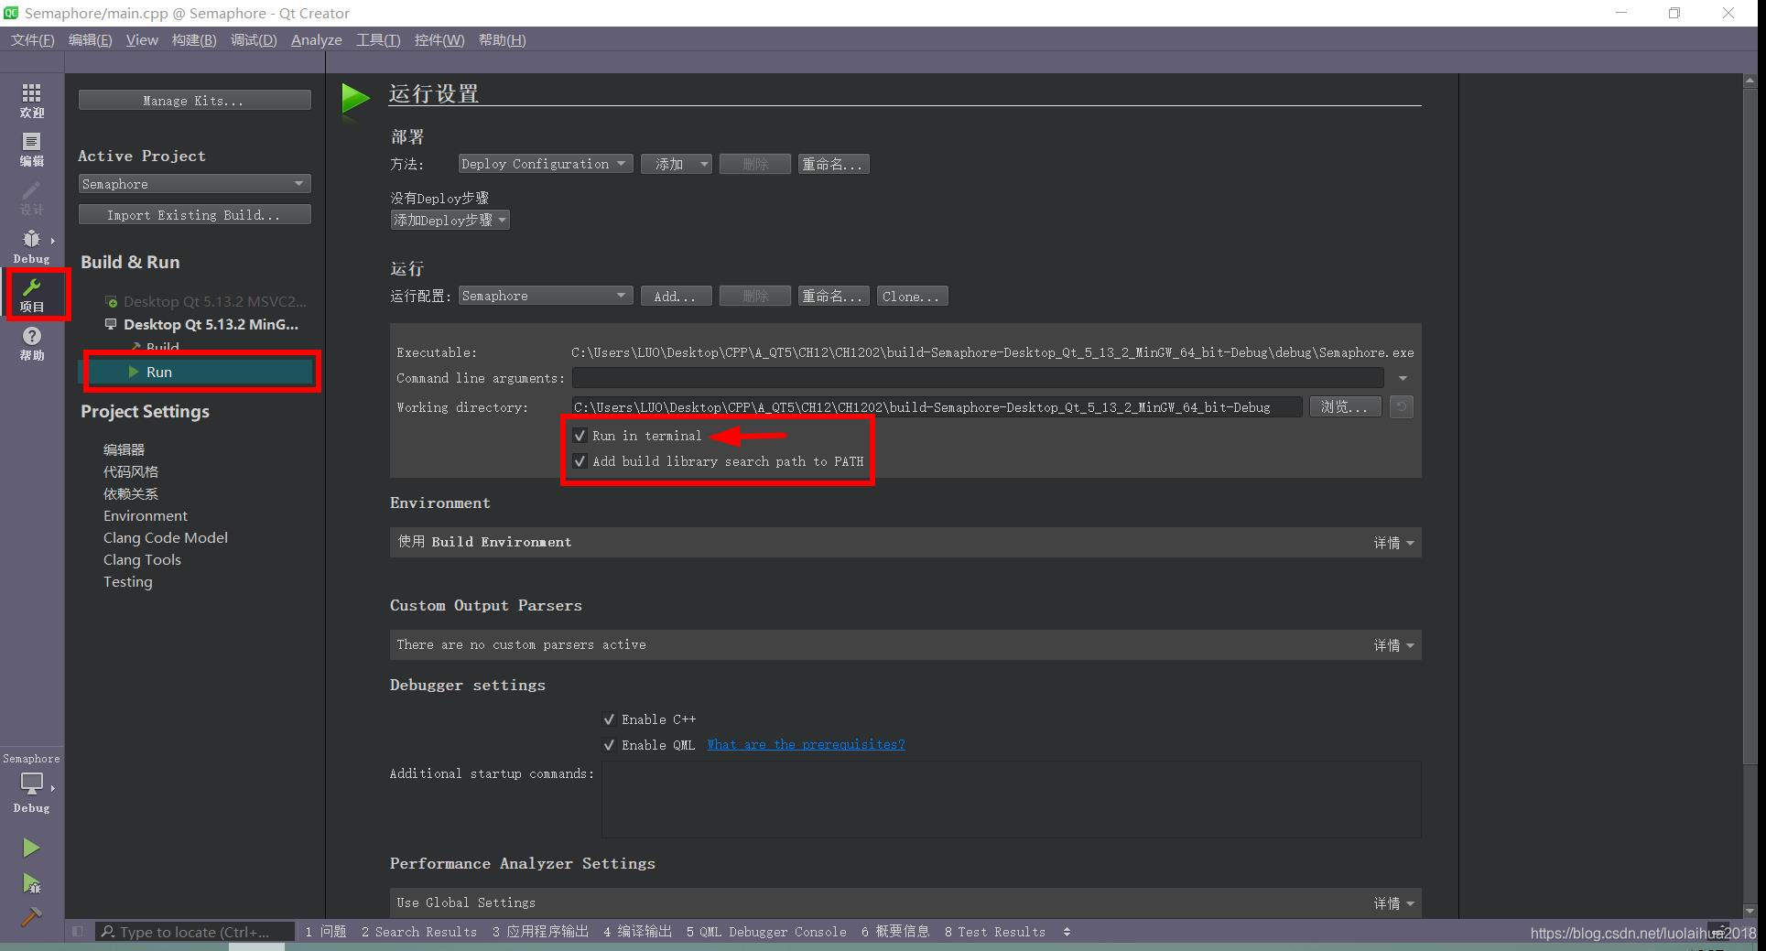1766x951 pixels.
Task: Switch to Edit (编辑) mode
Action: pyautogui.click(x=32, y=149)
